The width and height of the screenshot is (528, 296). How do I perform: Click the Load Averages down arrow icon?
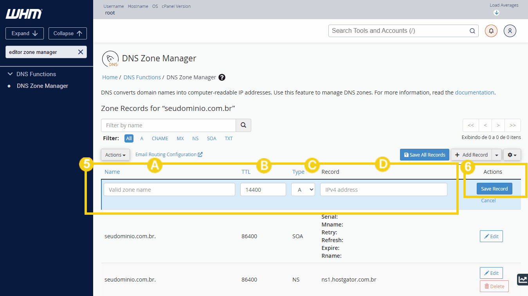click(x=496, y=12)
